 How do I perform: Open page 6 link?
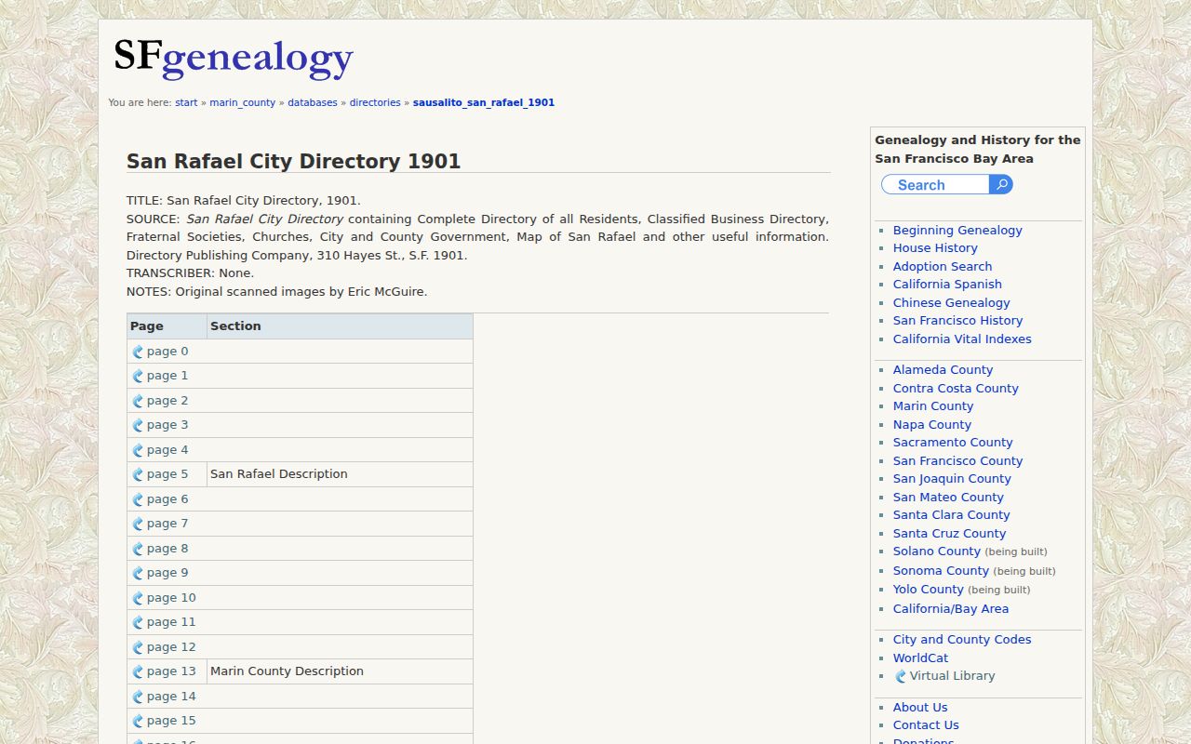point(167,499)
